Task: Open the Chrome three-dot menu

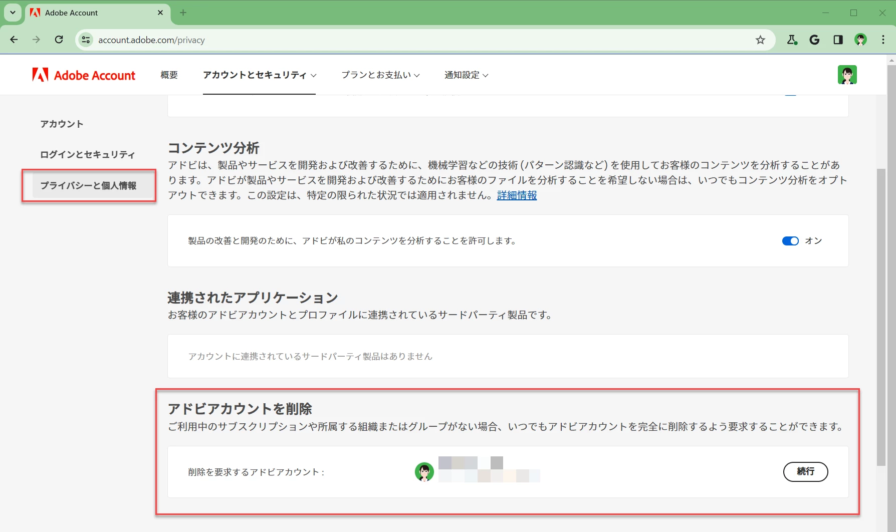Action: [x=883, y=40]
